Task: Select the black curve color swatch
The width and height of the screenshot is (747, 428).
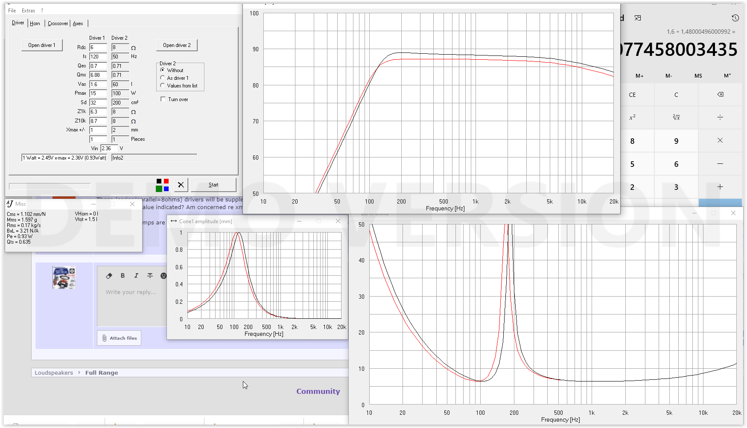Action: click(159, 181)
